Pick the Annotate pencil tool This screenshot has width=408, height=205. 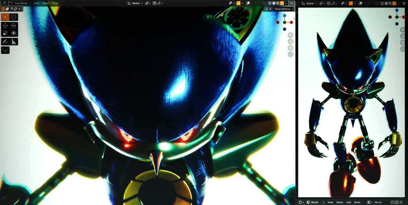tap(5, 41)
